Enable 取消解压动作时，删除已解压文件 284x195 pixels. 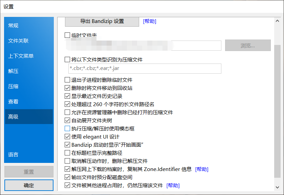tap(67, 161)
